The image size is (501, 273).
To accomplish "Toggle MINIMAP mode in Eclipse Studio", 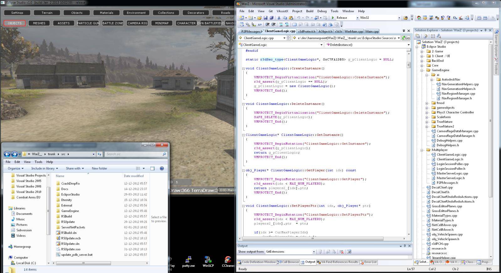I will 162,23.
